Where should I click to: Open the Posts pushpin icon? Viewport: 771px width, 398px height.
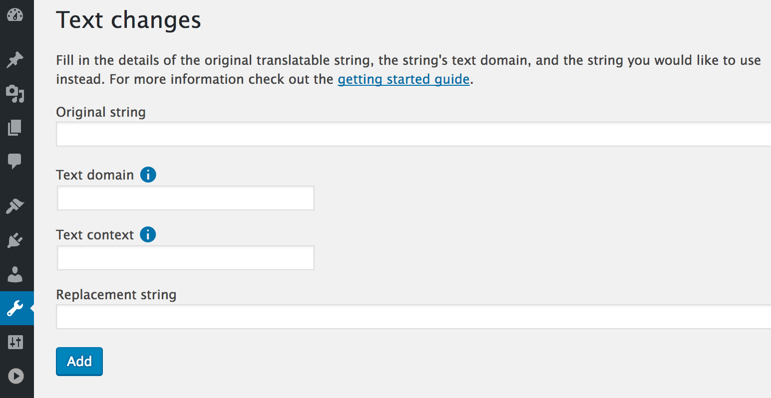(15, 60)
